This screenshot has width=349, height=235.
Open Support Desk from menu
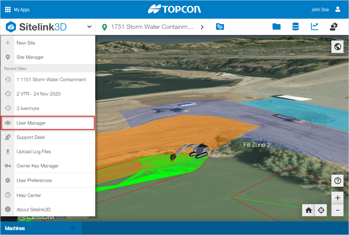[x=48, y=137]
